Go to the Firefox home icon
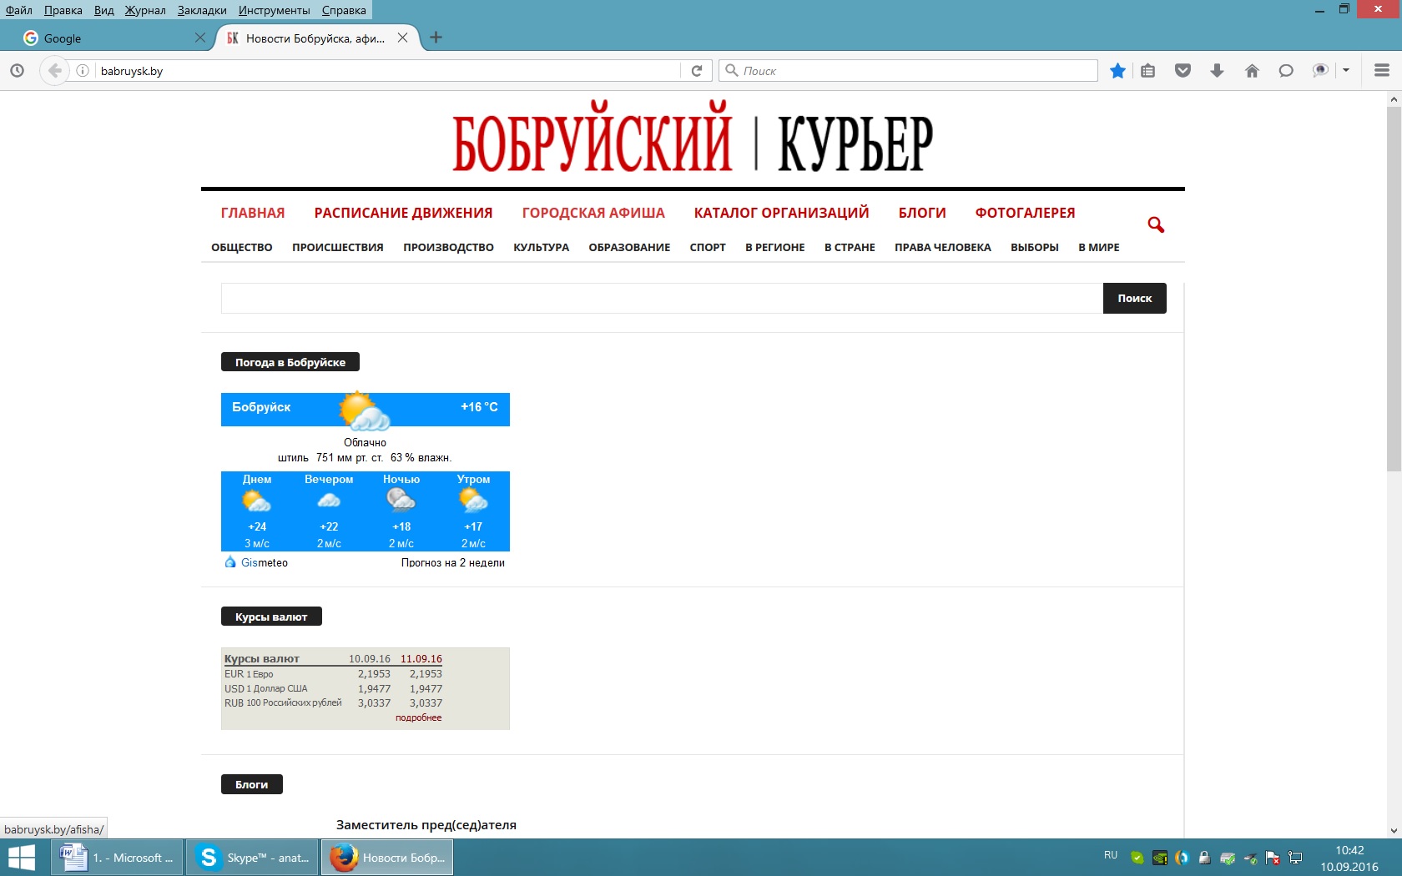This screenshot has width=1402, height=876. click(1252, 71)
